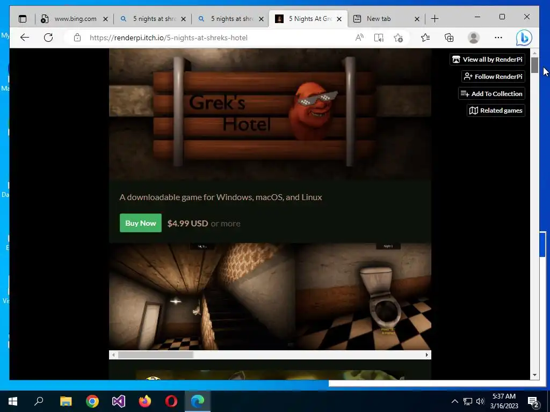Switch to the first '5 nights at shr' tab

click(x=153, y=19)
